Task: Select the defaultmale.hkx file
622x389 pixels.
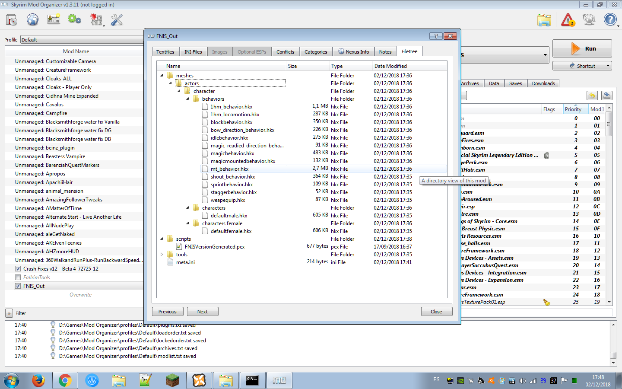Action: pos(229,216)
